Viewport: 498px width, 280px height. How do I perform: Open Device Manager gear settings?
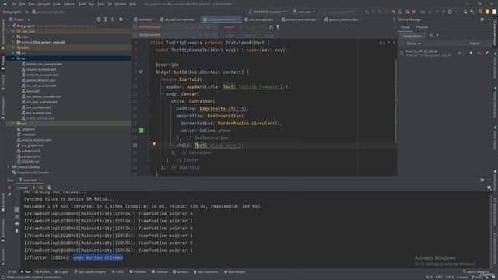[482, 19]
